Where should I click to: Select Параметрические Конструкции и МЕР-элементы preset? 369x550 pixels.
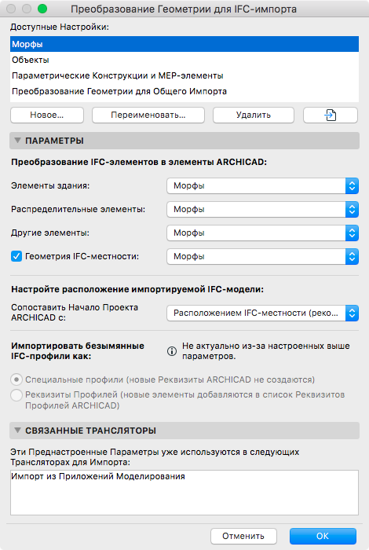click(x=184, y=75)
